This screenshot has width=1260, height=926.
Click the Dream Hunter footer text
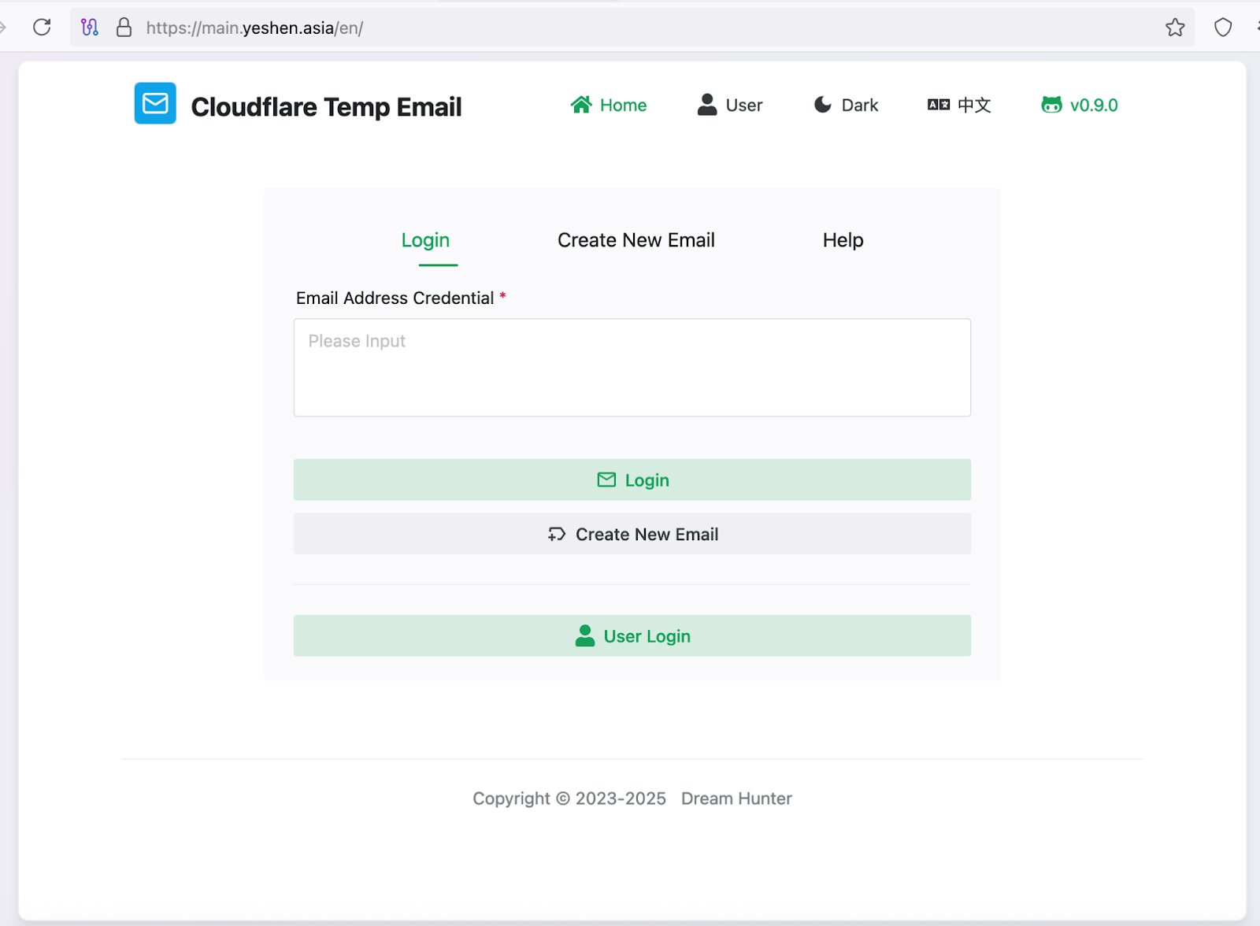click(736, 798)
